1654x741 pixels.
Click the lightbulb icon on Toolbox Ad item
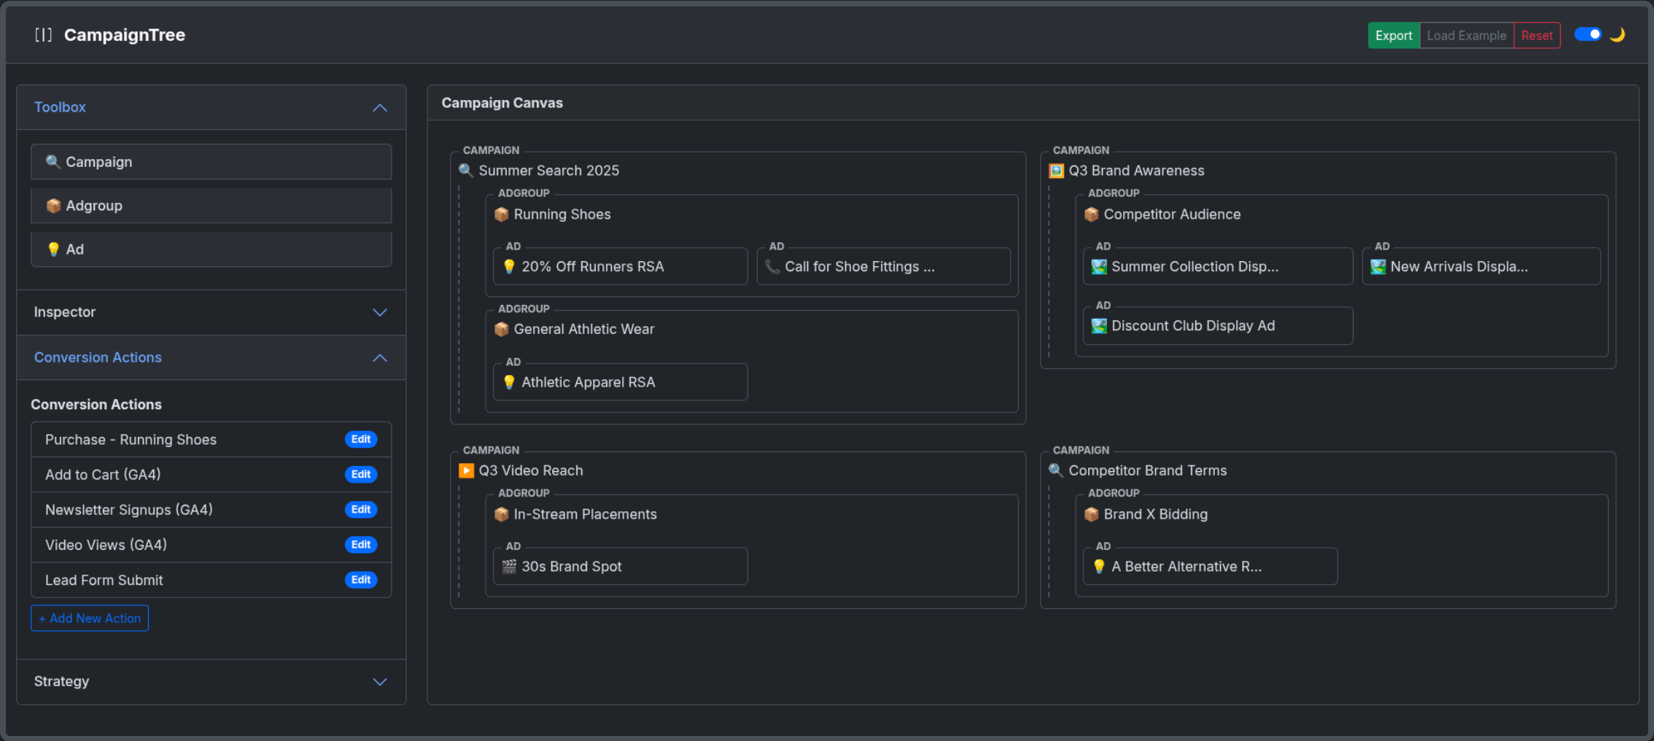[53, 249]
